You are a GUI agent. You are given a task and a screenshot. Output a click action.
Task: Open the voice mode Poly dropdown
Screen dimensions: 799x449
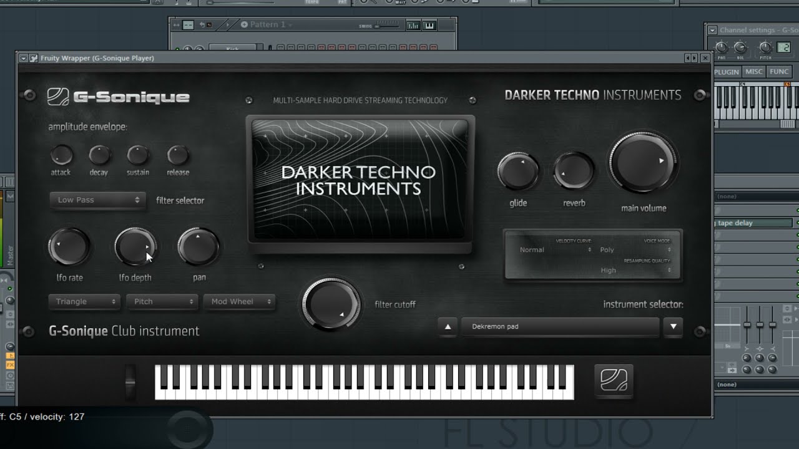[635, 250]
